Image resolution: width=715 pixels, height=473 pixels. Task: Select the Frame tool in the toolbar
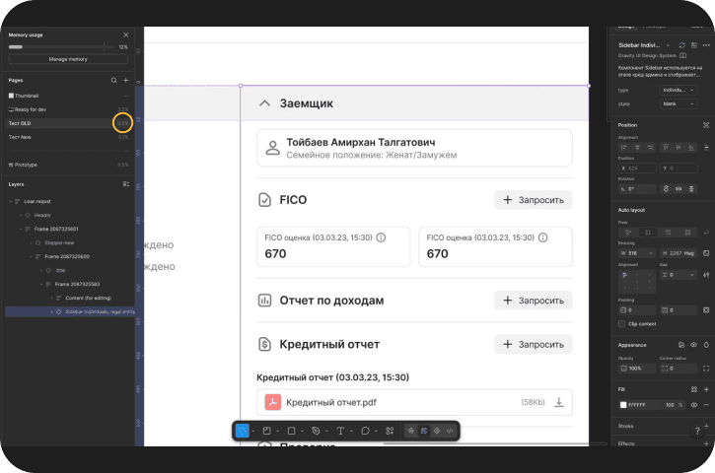pyautogui.click(x=266, y=431)
